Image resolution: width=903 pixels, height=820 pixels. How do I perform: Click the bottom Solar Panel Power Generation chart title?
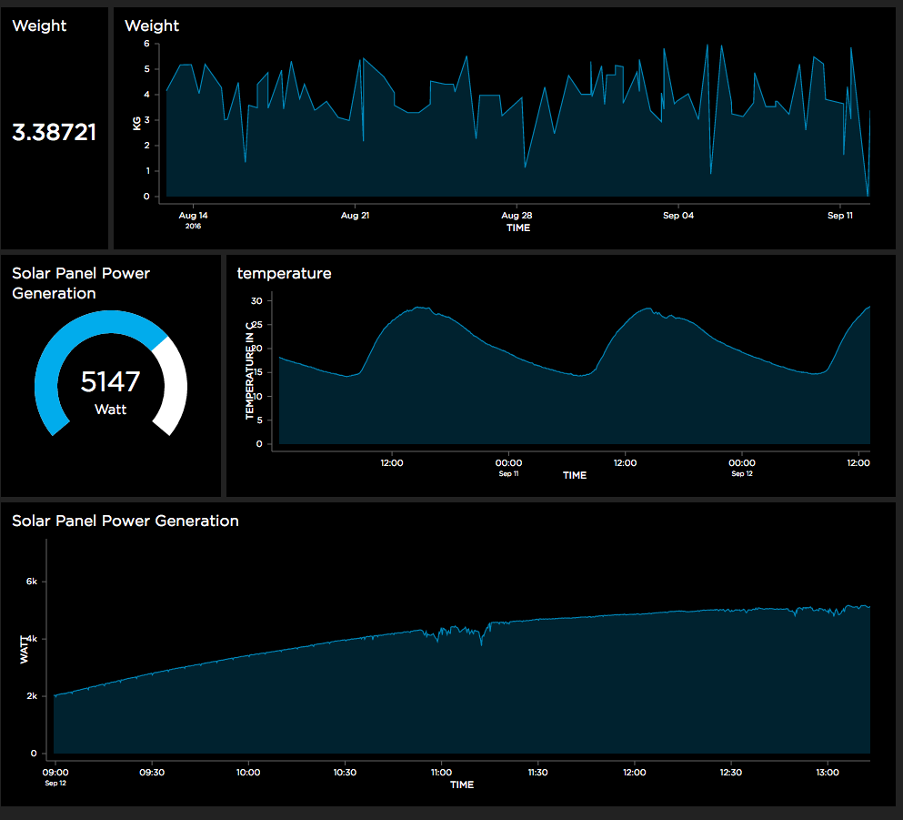125,521
